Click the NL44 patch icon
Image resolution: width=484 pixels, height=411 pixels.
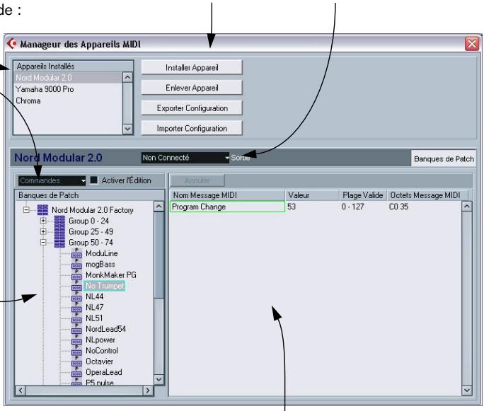point(76,297)
